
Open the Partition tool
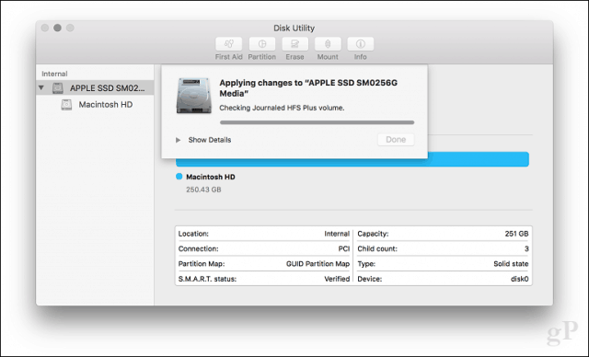coord(261,44)
